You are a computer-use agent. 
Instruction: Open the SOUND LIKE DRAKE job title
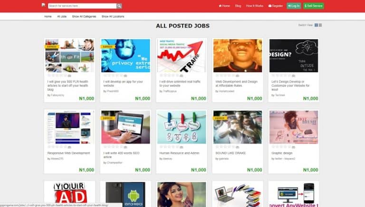click(x=231, y=153)
